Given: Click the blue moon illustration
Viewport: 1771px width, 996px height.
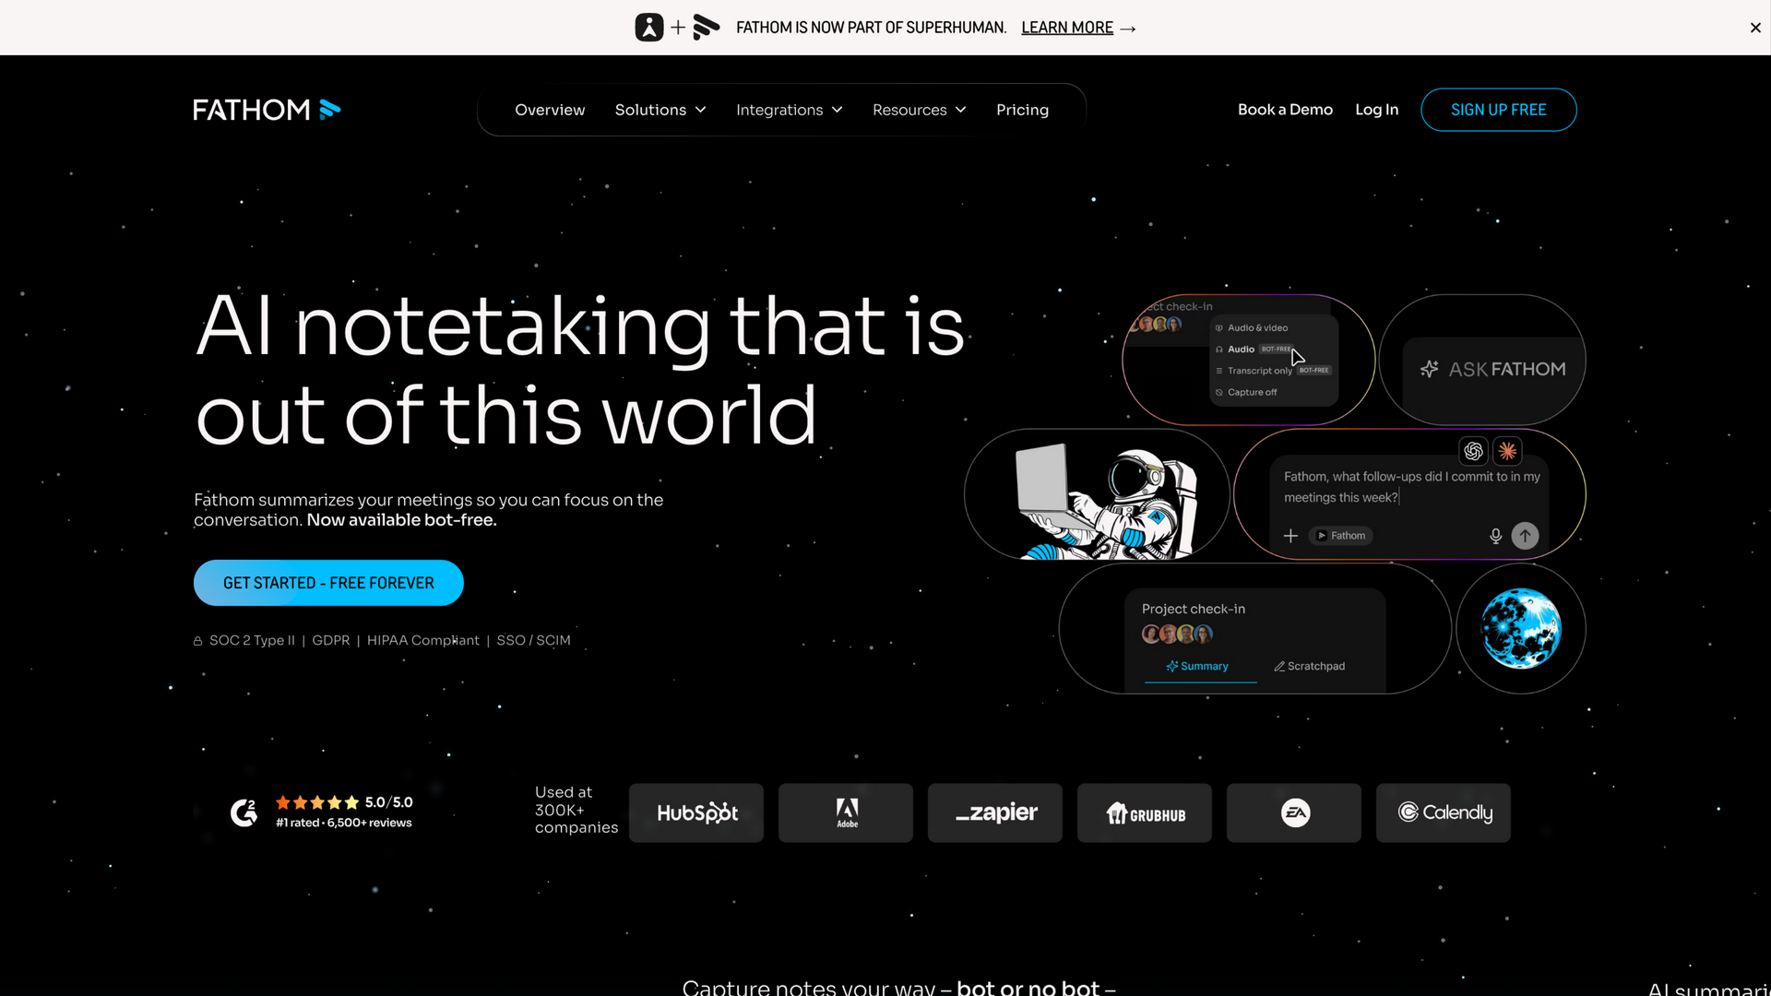Looking at the screenshot, I should coord(1521,629).
